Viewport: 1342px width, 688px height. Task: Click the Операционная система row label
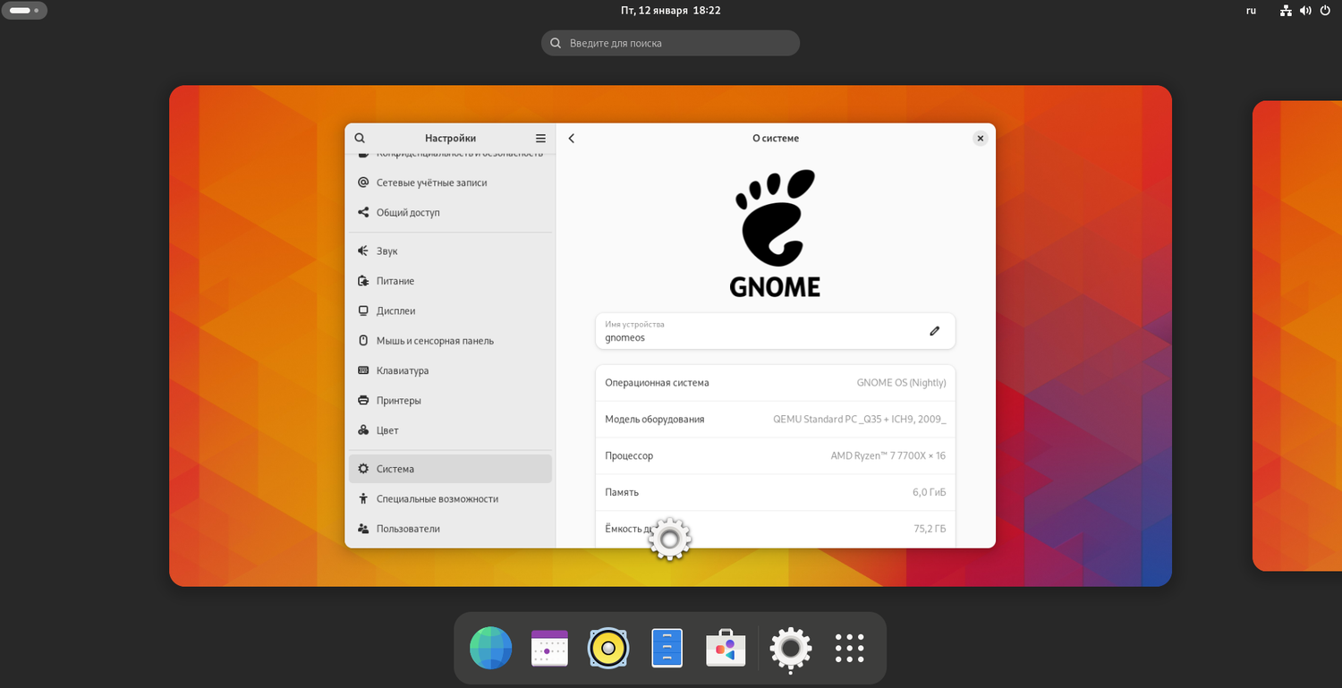click(x=657, y=383)
